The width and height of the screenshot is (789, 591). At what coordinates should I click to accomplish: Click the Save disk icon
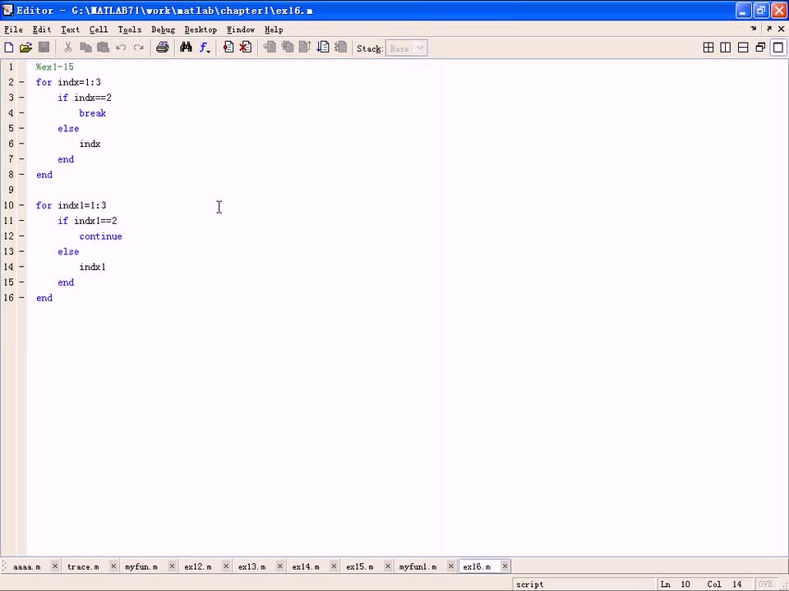pyautogui.click(x=44, y=48)
